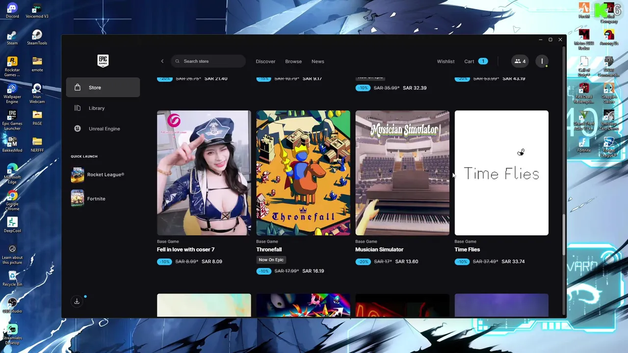Open the Discord desktop icon
This screenshot has width=628, height=353.
coord(12,11)
